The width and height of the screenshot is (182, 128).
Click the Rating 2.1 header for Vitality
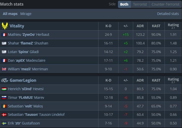pyautogui.click(x=173, y=26)
